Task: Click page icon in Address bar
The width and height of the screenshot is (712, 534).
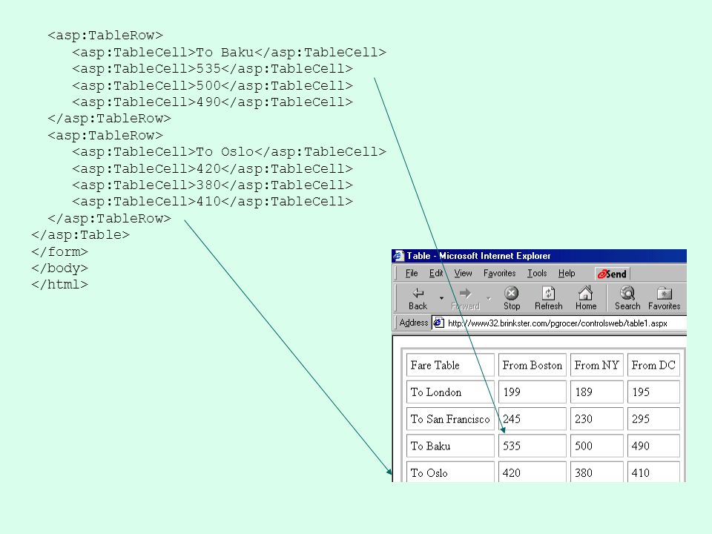Action: click(x=438, y=323)
